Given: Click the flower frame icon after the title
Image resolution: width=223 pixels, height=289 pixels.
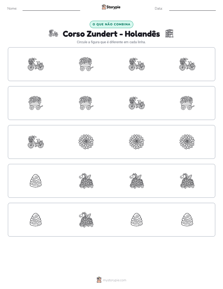Looking at the screenshot, I should tap(169, 33).
